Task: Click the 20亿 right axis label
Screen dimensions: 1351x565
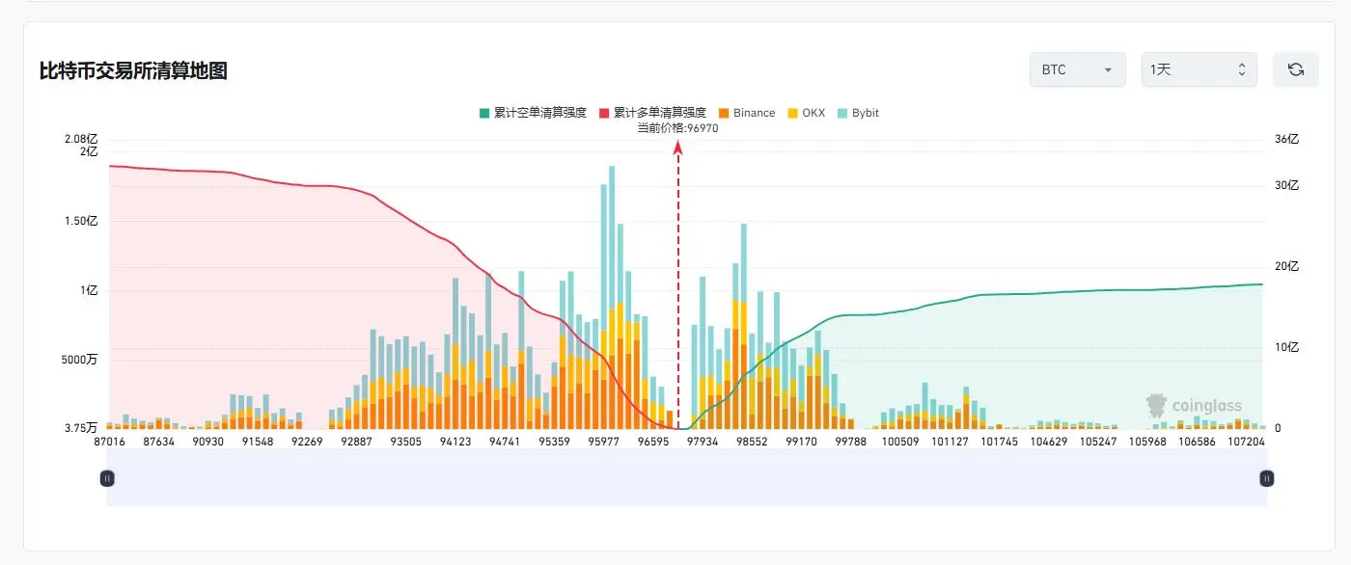Action: [1287, 266]
